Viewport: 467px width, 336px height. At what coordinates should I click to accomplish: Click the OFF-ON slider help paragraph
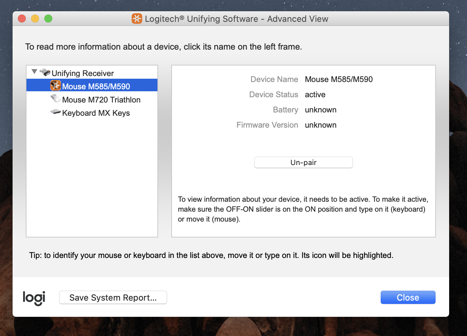pyautogui.click(x=303, y=209)
